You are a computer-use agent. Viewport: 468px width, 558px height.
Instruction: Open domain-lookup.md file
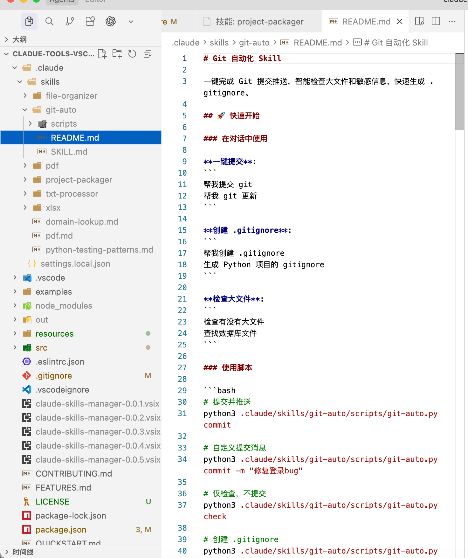81,222
